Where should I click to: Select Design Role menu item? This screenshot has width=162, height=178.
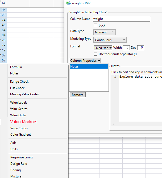tap(19, 164)
